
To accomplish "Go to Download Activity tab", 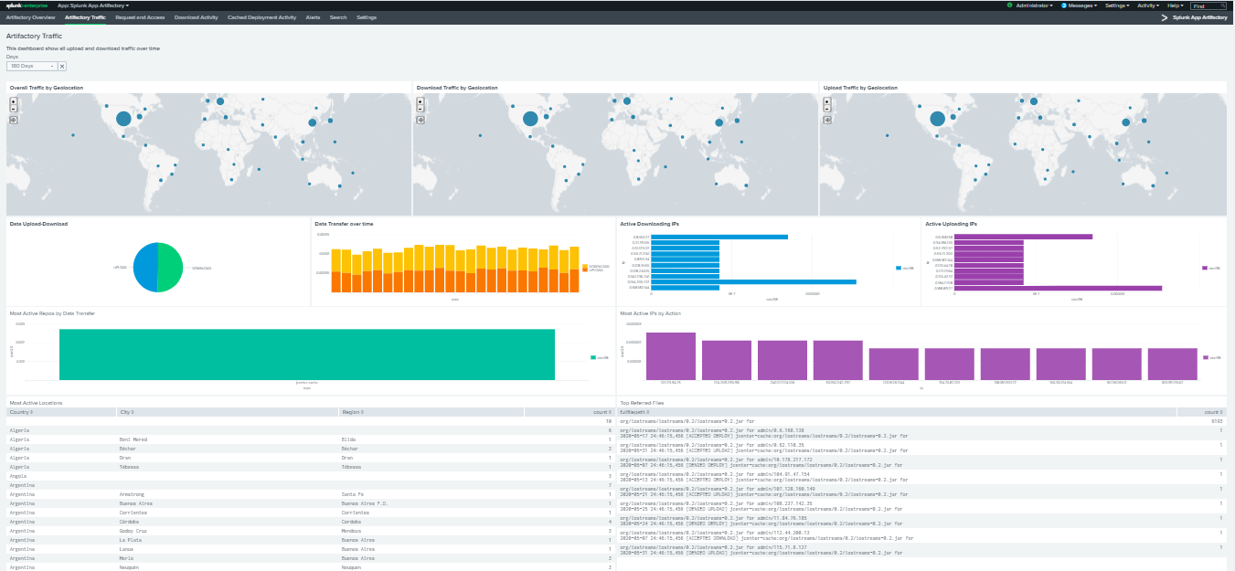I will click(x=196, y=17).
